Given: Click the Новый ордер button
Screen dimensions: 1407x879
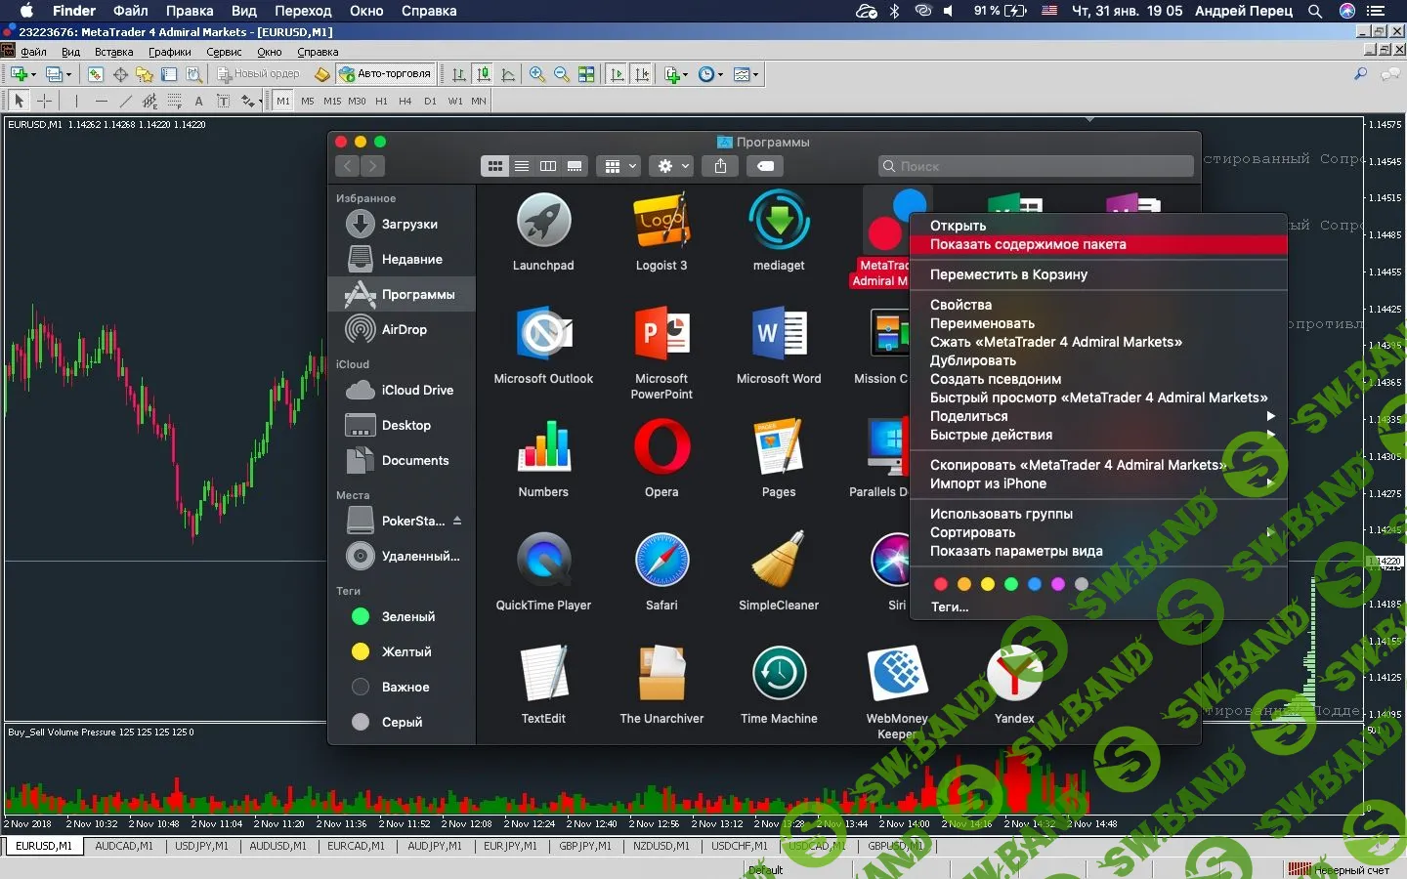Looking at the screenshot, I should coord(259,74).
